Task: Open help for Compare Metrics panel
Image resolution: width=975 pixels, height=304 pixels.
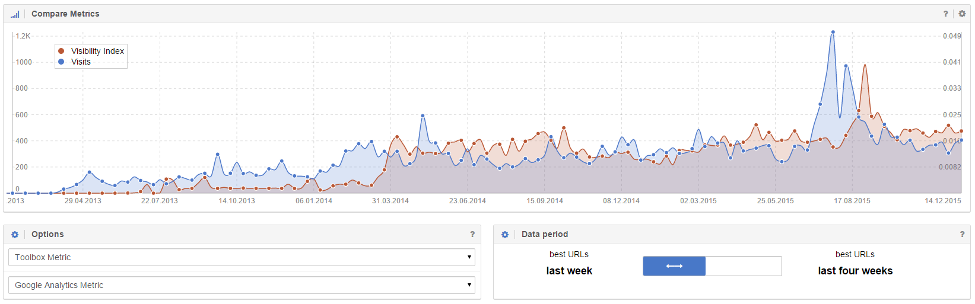Action: pyautogui.click(x=945, y=14)
